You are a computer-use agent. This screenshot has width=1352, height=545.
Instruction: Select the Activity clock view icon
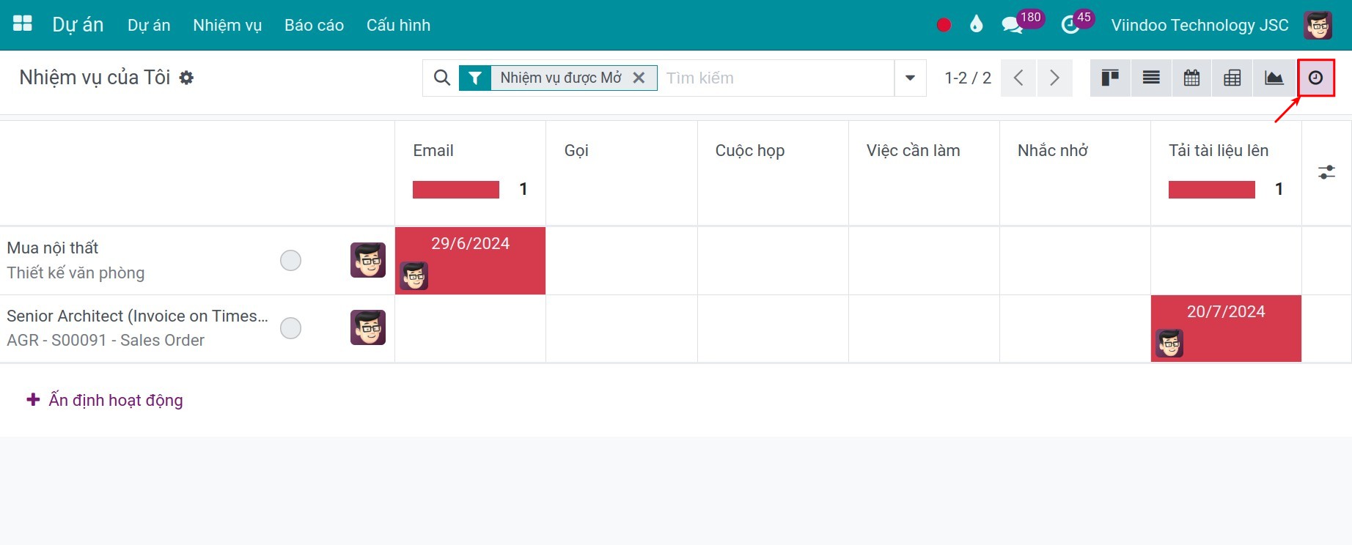click(1316, 78)
